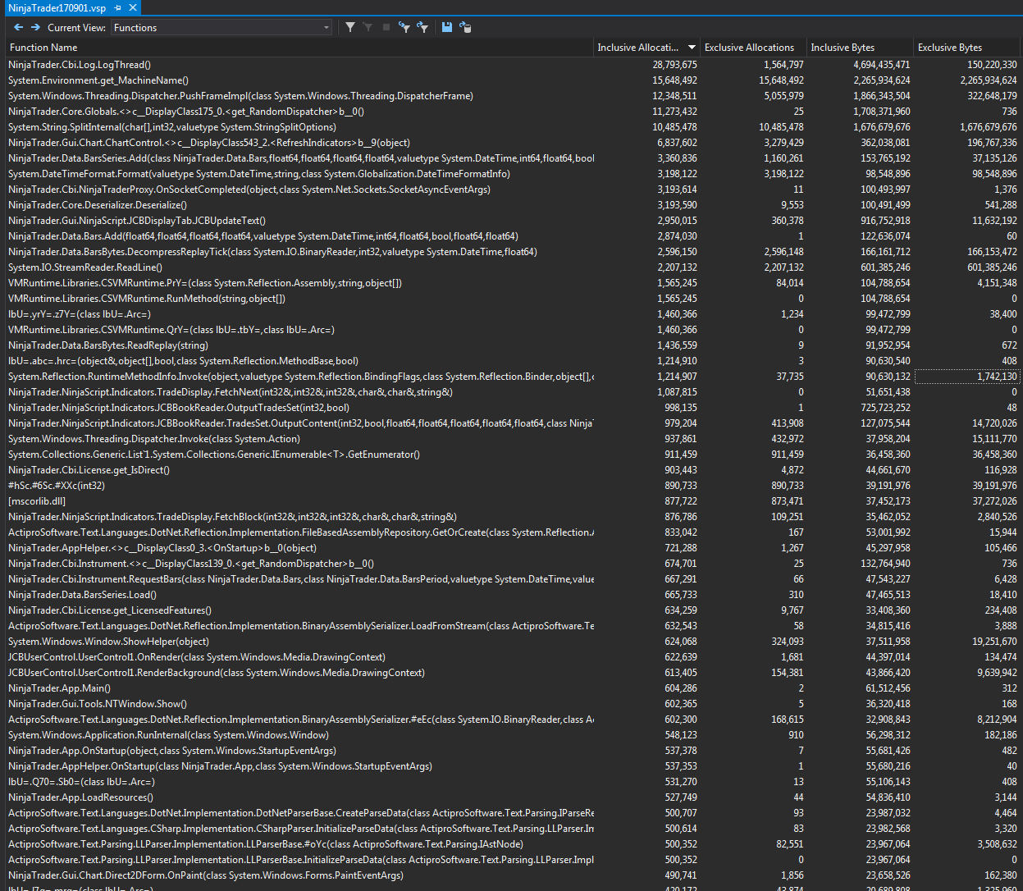This screenshot has width=1023, height=891.
Task: Select the System.String.SplitInternal row
Action: click(x=512, y=127)
